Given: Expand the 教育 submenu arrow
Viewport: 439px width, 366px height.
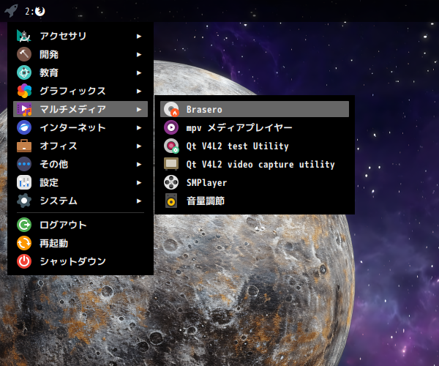Looking at the screenshot, I should [x=139, y=72].
